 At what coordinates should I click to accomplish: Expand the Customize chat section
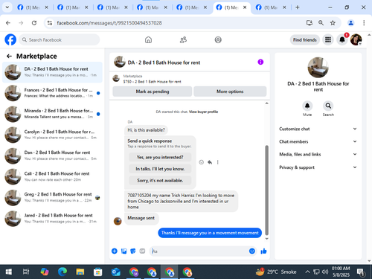tap(318, 129)
